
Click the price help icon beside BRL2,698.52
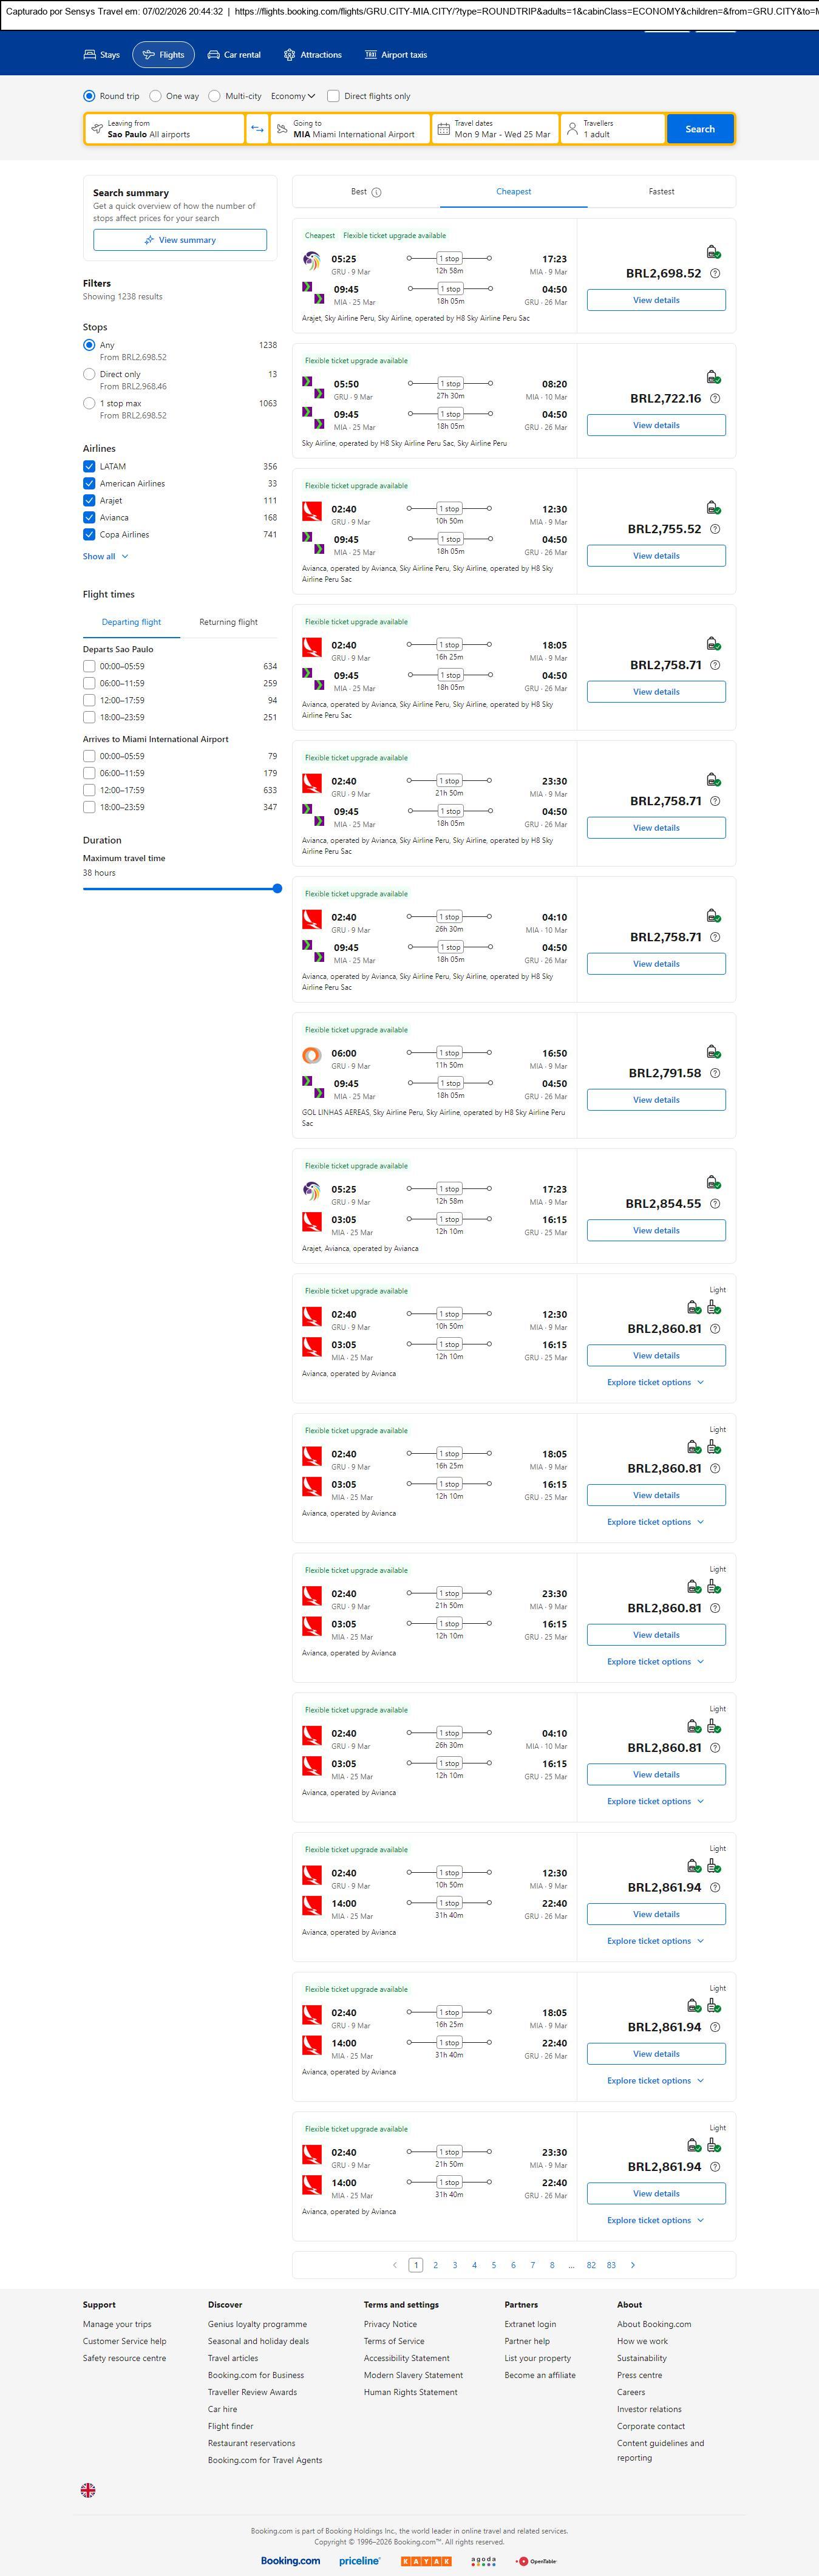[x=714, y=274]
